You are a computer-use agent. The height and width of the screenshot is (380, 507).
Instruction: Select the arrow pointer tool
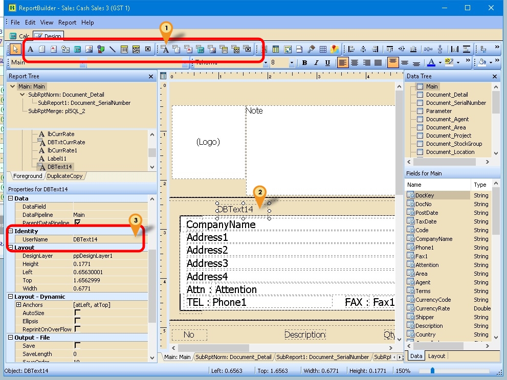point(15,49)
